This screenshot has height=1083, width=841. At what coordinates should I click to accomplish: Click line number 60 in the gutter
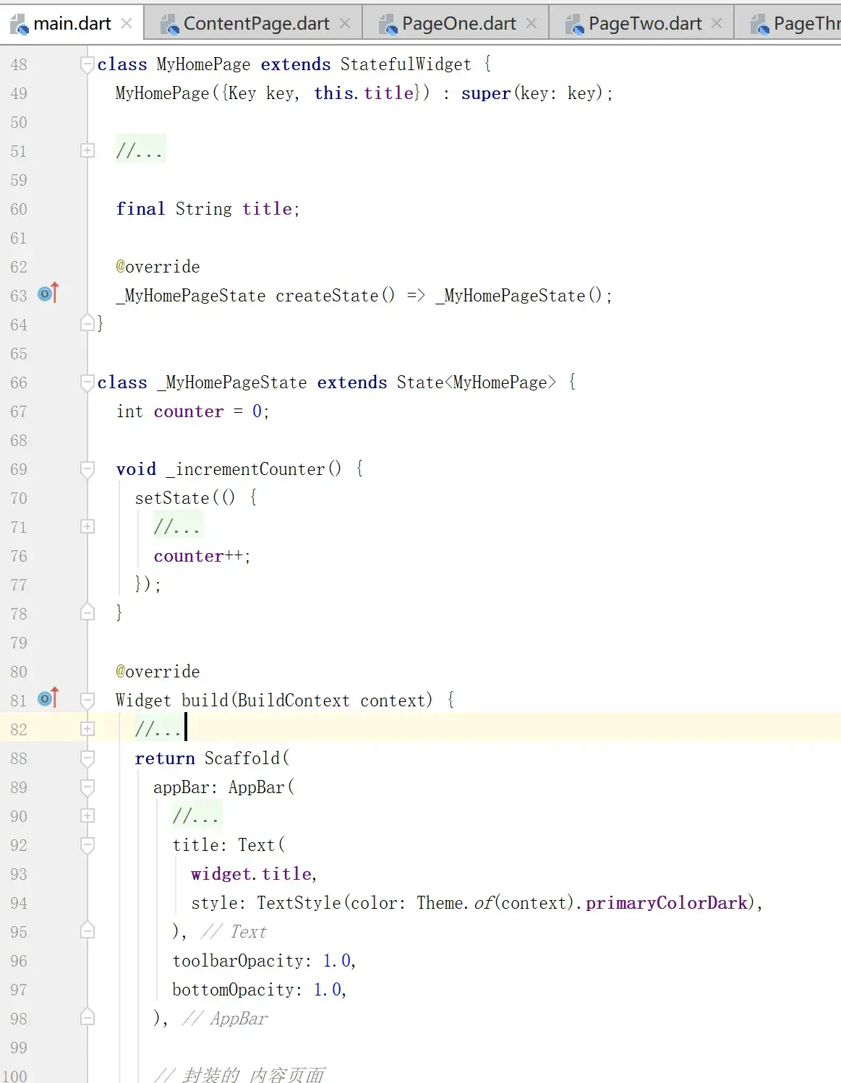click(x=19, y=209)
